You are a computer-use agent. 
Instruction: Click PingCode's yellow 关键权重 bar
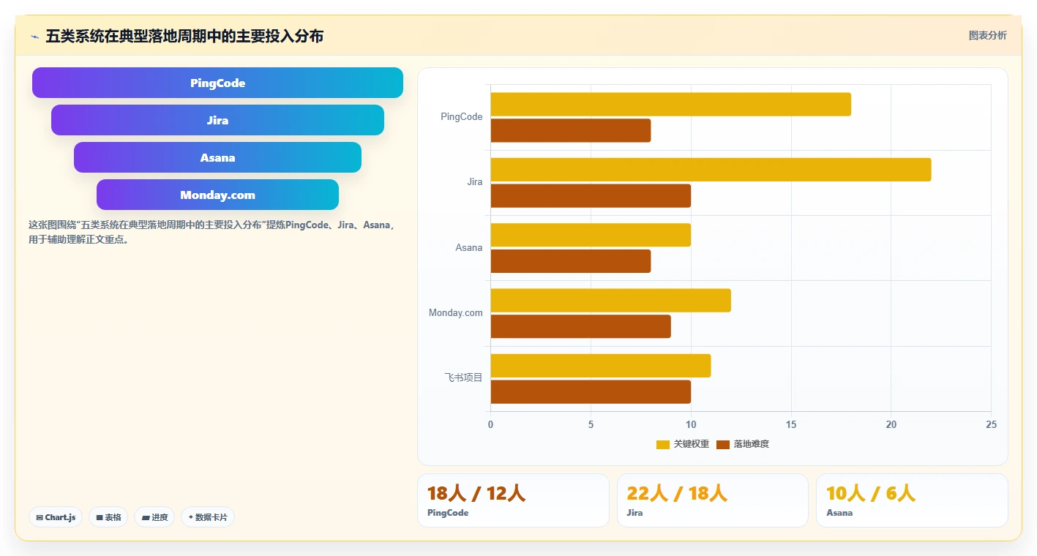coord(670,104)
